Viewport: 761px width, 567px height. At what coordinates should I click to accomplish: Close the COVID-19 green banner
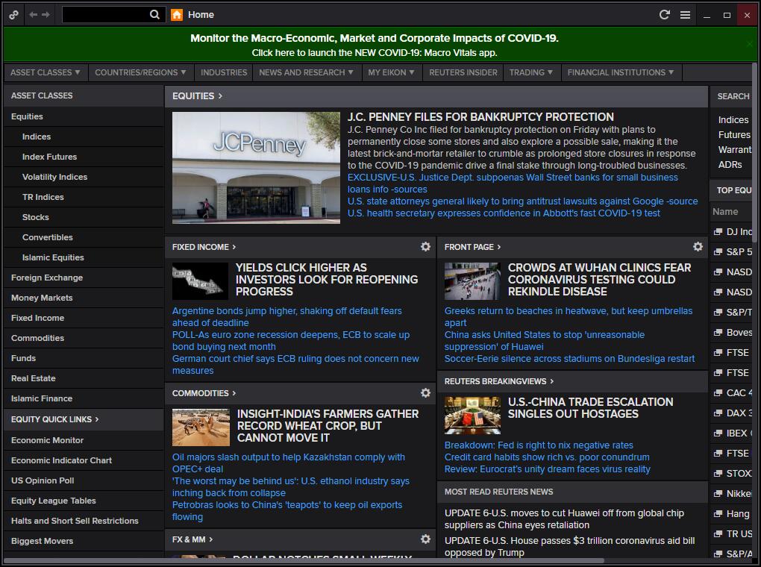click(749, 44)
